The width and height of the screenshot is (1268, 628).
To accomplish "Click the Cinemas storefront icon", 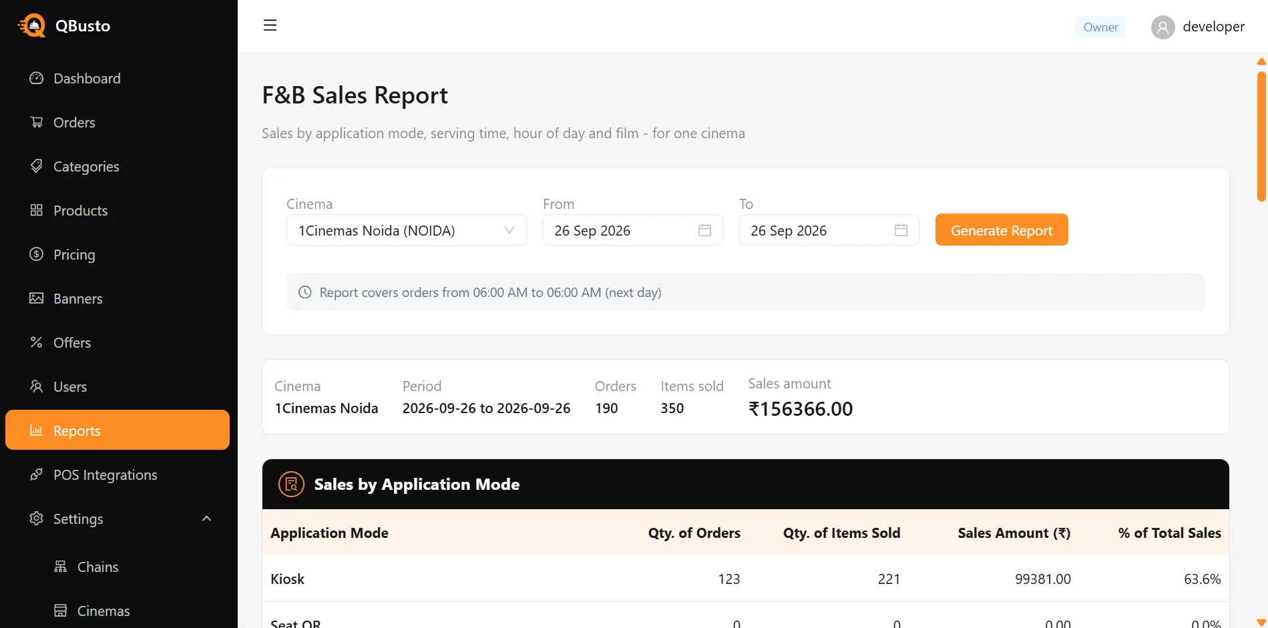I will pos(61,611).
